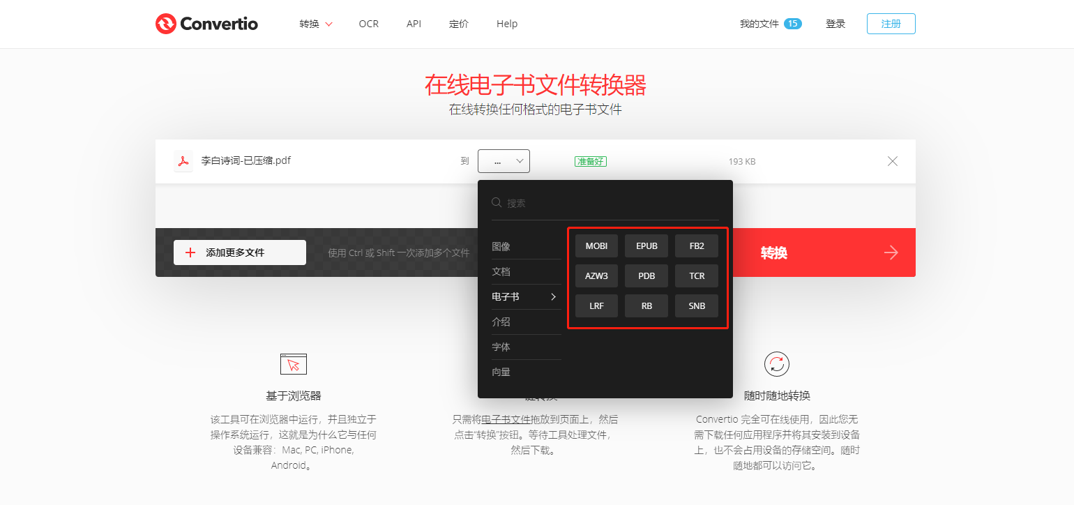This screenshot has height=505, width=1074.
Task: Click the Convertio logo
Action: coord(206,23)
